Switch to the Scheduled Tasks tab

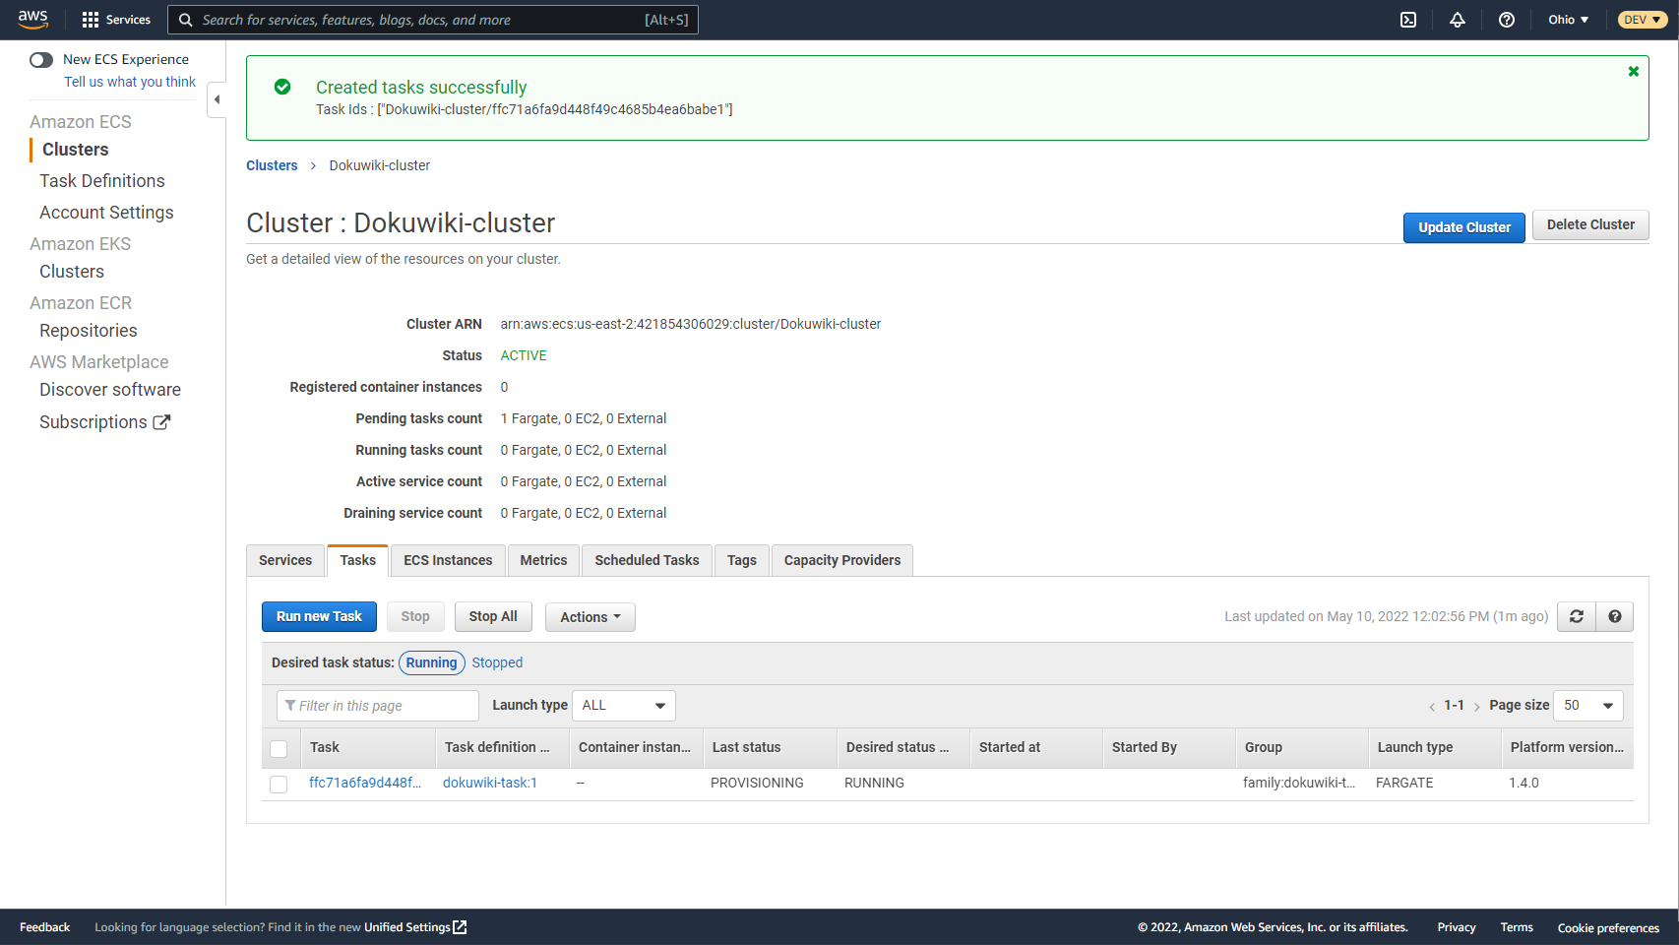pyautogui.click(x=647, y=560)
